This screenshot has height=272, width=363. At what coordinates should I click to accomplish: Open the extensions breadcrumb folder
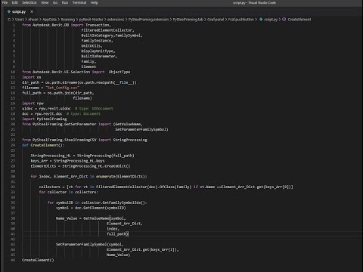(x=116, y=20)
